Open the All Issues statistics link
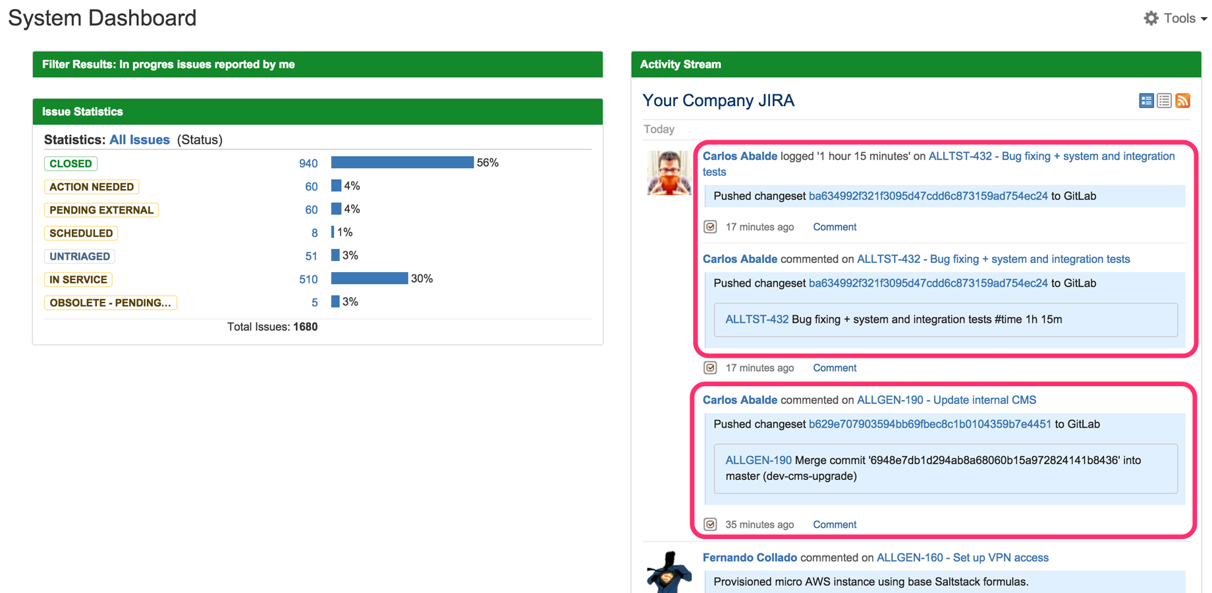 point(140,140)
